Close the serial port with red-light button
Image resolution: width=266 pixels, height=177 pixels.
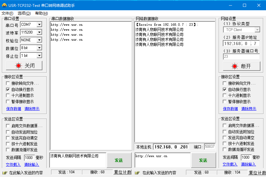24,66
